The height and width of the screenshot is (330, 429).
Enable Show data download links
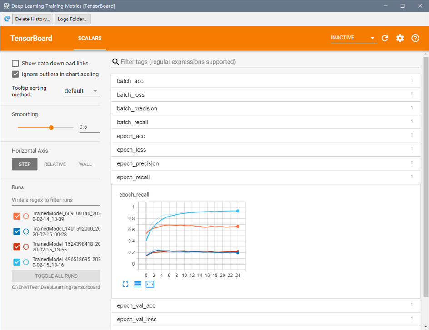coord(15,64)
